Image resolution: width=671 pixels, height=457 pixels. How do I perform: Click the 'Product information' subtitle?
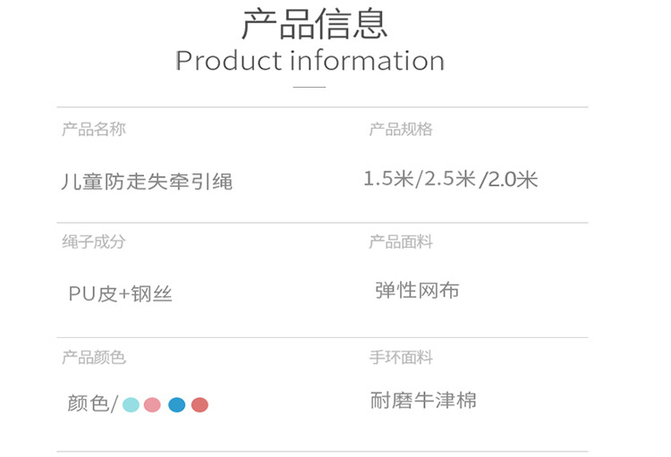pos(310,61)
